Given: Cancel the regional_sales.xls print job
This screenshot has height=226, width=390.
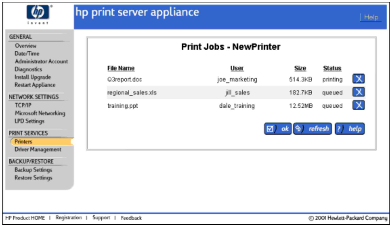Looking at the screenshot, I should pos(359,92).
